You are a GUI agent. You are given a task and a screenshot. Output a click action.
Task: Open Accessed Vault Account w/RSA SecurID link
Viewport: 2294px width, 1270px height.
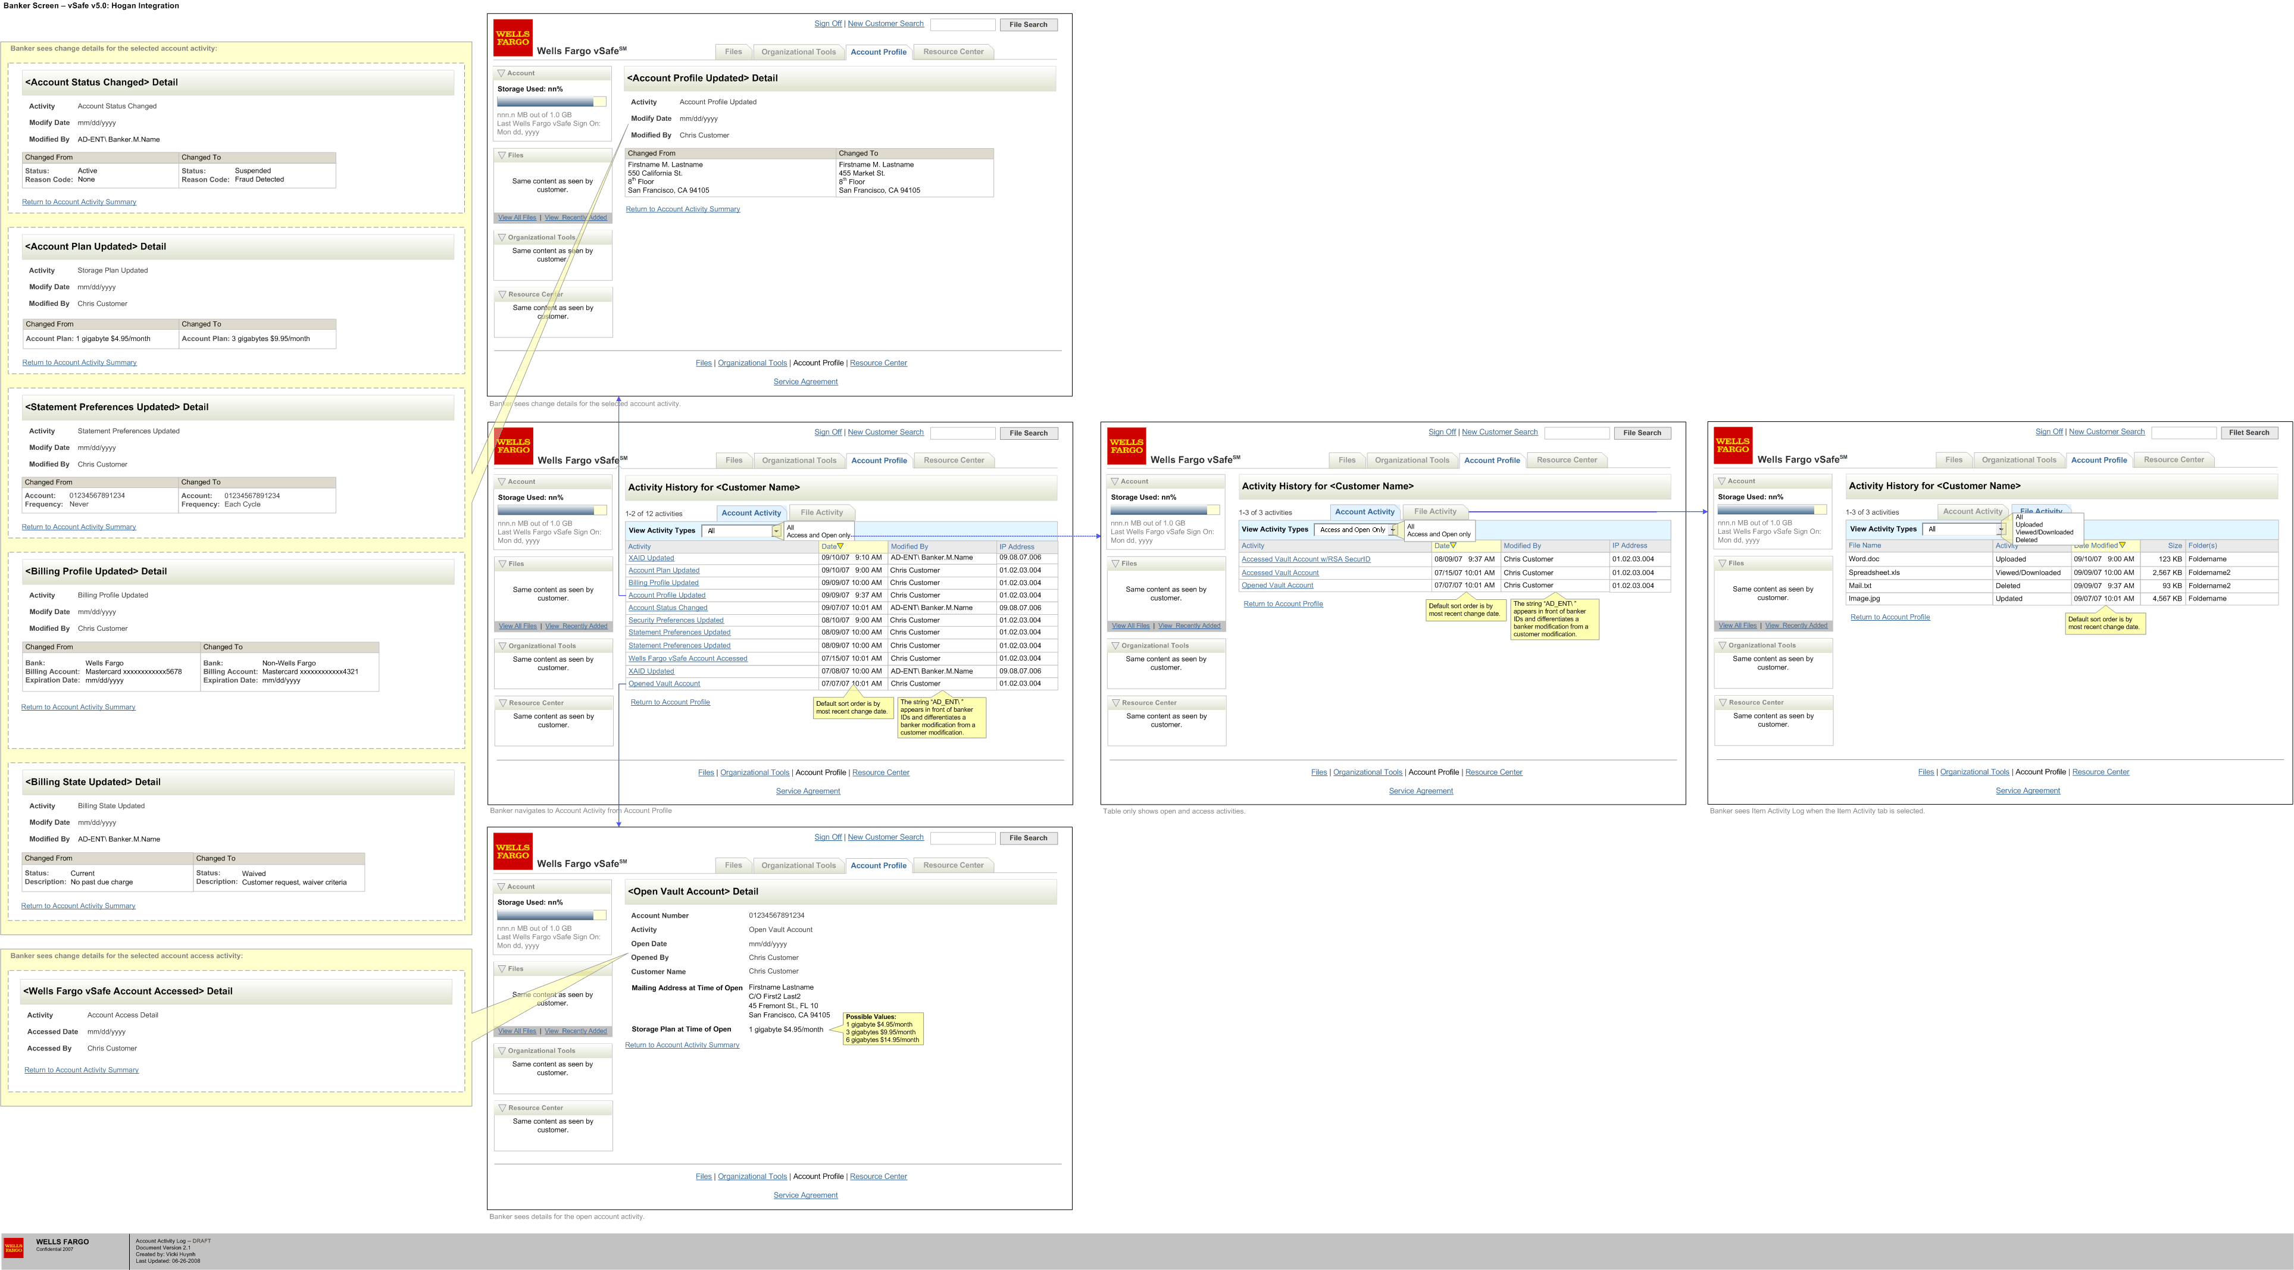(x=1305, y=559)
